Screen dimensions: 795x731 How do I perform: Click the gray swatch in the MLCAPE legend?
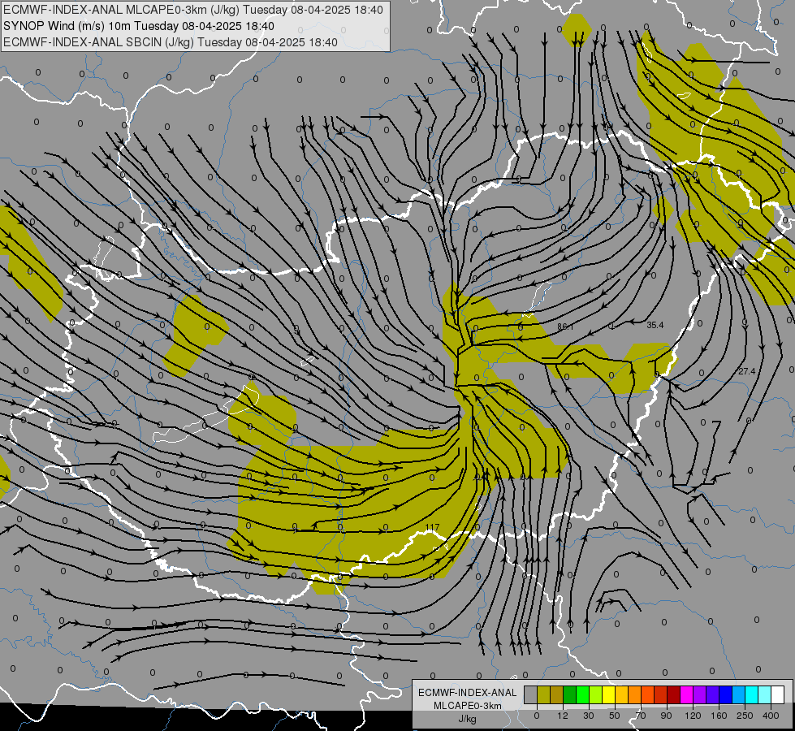click(531, 694)
